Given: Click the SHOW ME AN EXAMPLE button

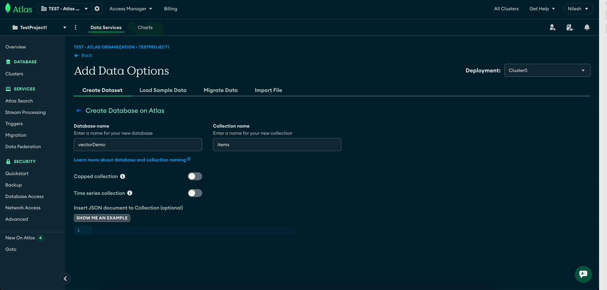Looking at the screenshot, I should point(102,218).
